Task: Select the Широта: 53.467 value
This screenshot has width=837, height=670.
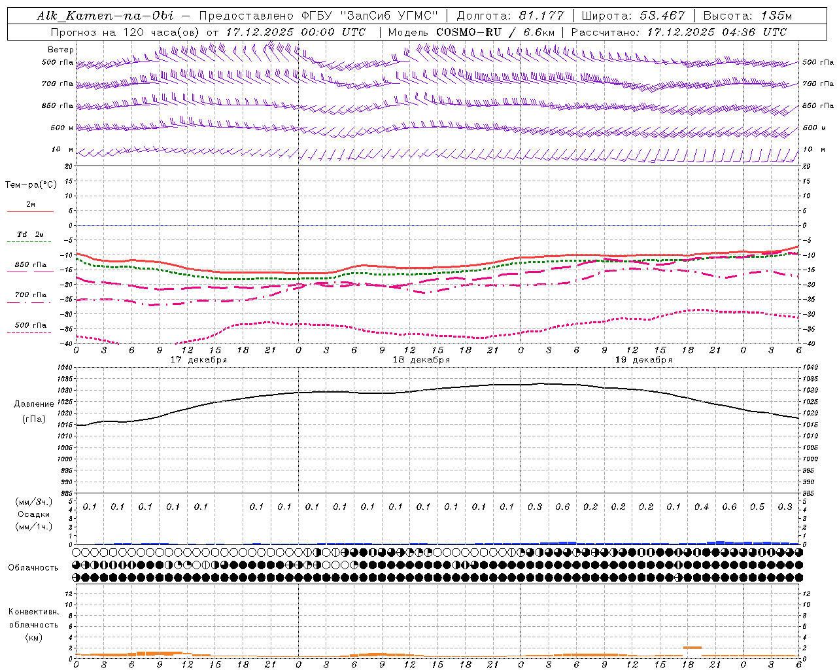Action: point(634,16)
